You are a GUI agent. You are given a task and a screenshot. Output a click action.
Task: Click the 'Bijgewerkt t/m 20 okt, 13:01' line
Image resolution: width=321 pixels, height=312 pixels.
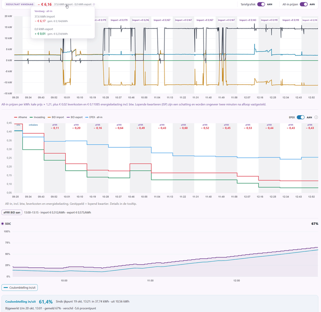51,308
